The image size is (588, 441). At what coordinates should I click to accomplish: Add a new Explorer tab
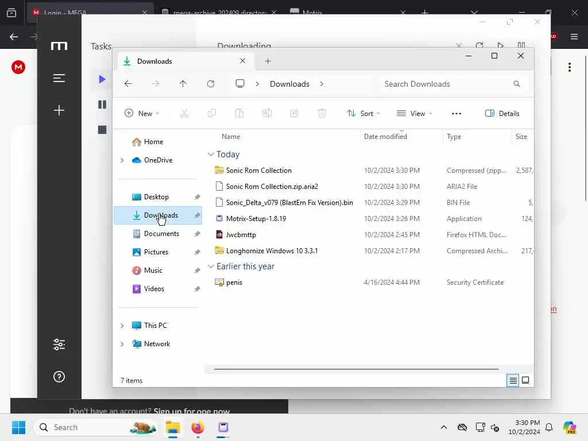tap(268, 61)
